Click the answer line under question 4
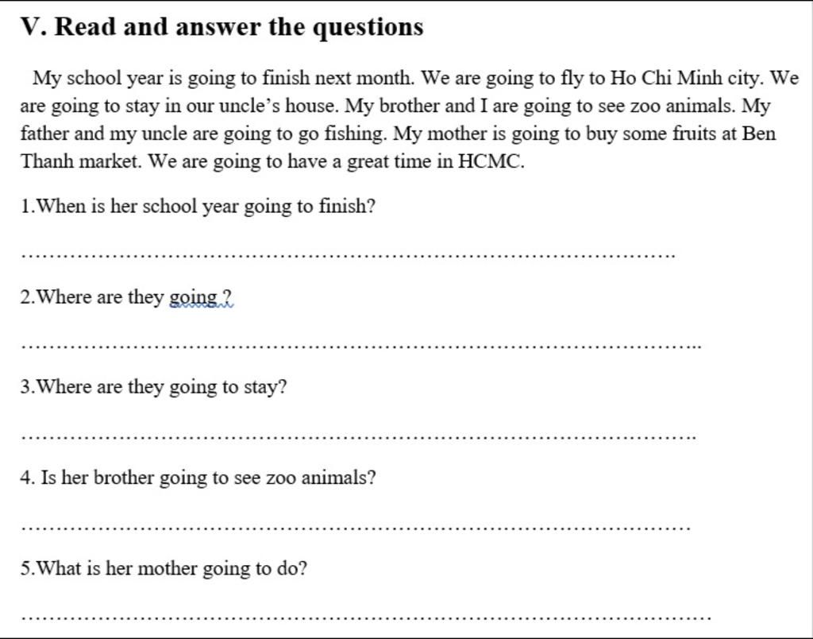This screenshot has width=813, height=639. pyautogui.click(x=355, y=527)
